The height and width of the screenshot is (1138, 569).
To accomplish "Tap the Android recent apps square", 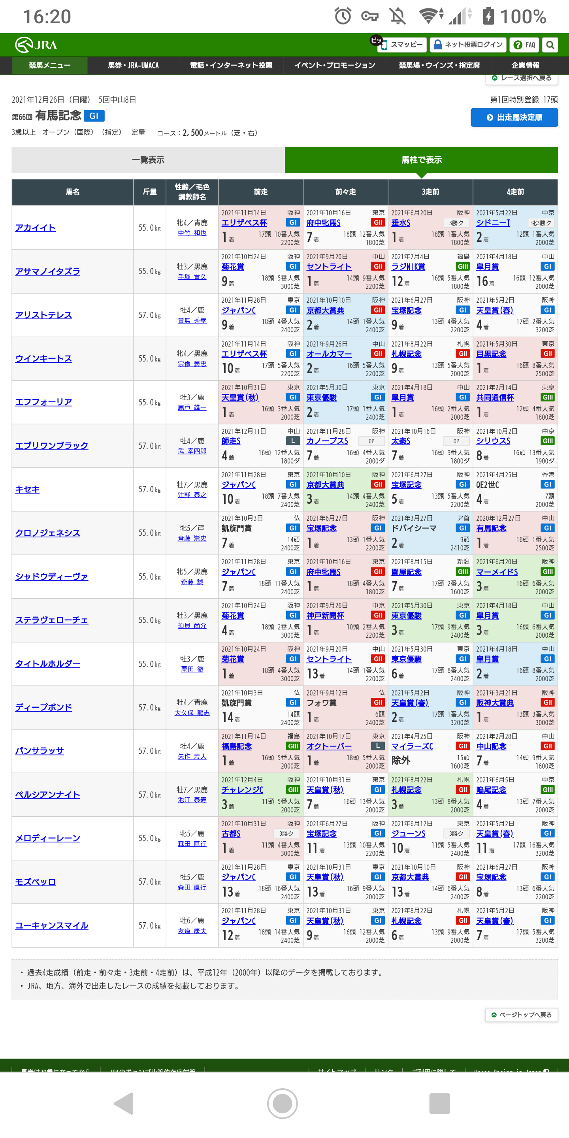I will point(439,1103).
